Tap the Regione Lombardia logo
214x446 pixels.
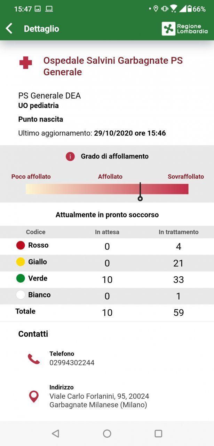pyautogui.click(x=185, y=29)
